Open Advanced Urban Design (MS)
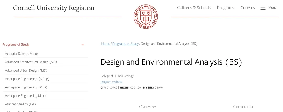Image resolution: width=283 pixels, height=112 pixels. point(26,71)
